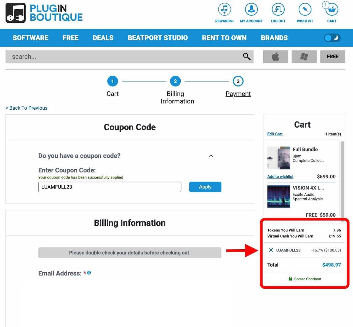Click the Log Out icon

pyautogui.click(x=278, y=10)
